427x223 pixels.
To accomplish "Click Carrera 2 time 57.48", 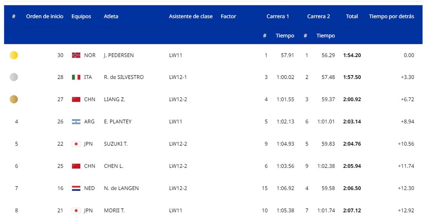I will (328, 77).
